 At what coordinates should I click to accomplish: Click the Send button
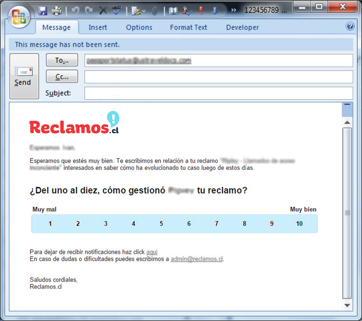(24, 76)
